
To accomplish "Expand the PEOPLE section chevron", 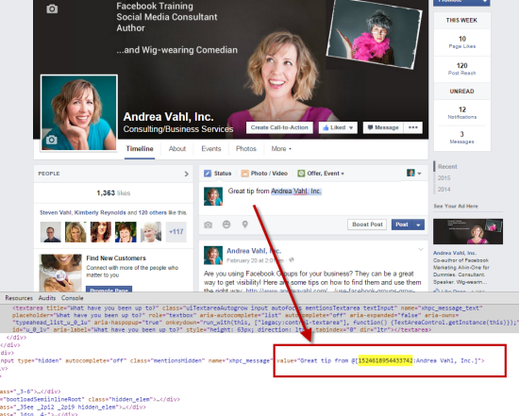I will tap(186, 174).
